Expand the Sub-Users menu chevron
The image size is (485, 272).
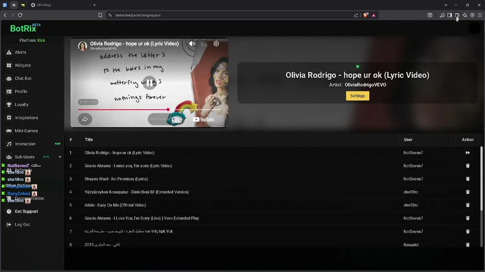pyautogui.click(x=59, y=157)
